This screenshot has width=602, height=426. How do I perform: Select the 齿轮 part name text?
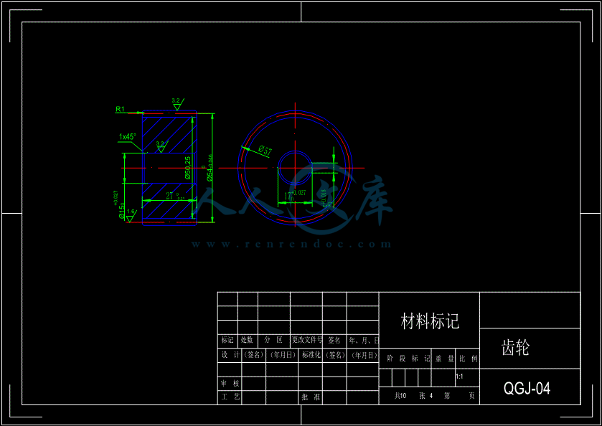[x=516, y=348]
